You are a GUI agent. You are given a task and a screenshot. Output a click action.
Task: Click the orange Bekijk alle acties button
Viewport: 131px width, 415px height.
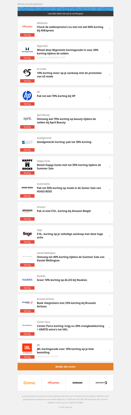pyautogui.click(x=65, y=367)
